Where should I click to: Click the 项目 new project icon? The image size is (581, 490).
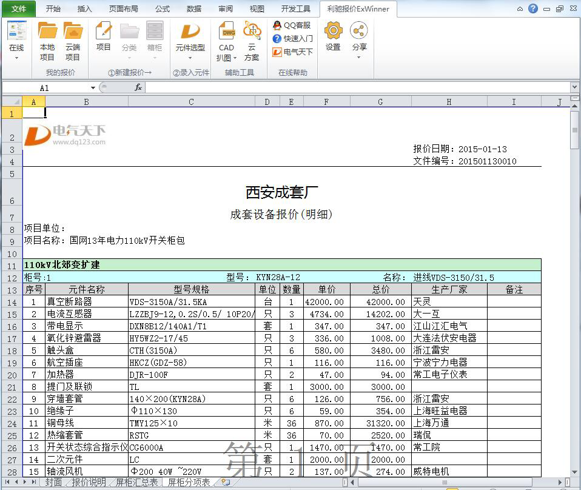pyautogui.click(x=104, y=36)
